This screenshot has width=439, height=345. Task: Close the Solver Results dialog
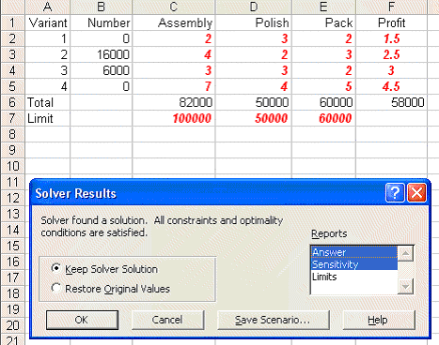point(416,193)
